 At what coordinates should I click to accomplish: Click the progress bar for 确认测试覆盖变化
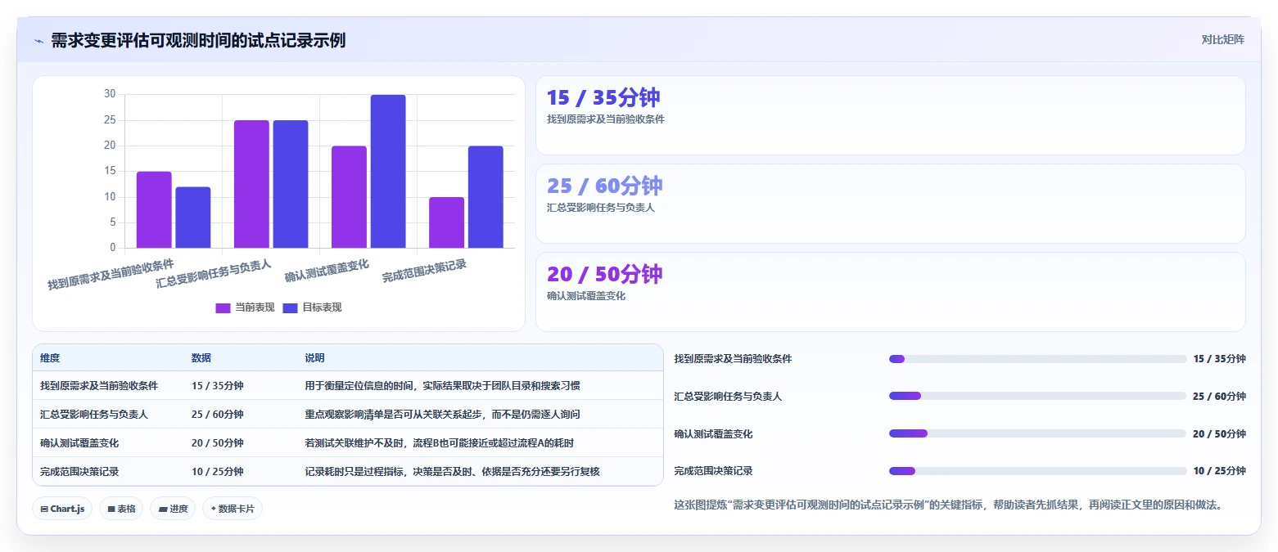click(1037, 433)
